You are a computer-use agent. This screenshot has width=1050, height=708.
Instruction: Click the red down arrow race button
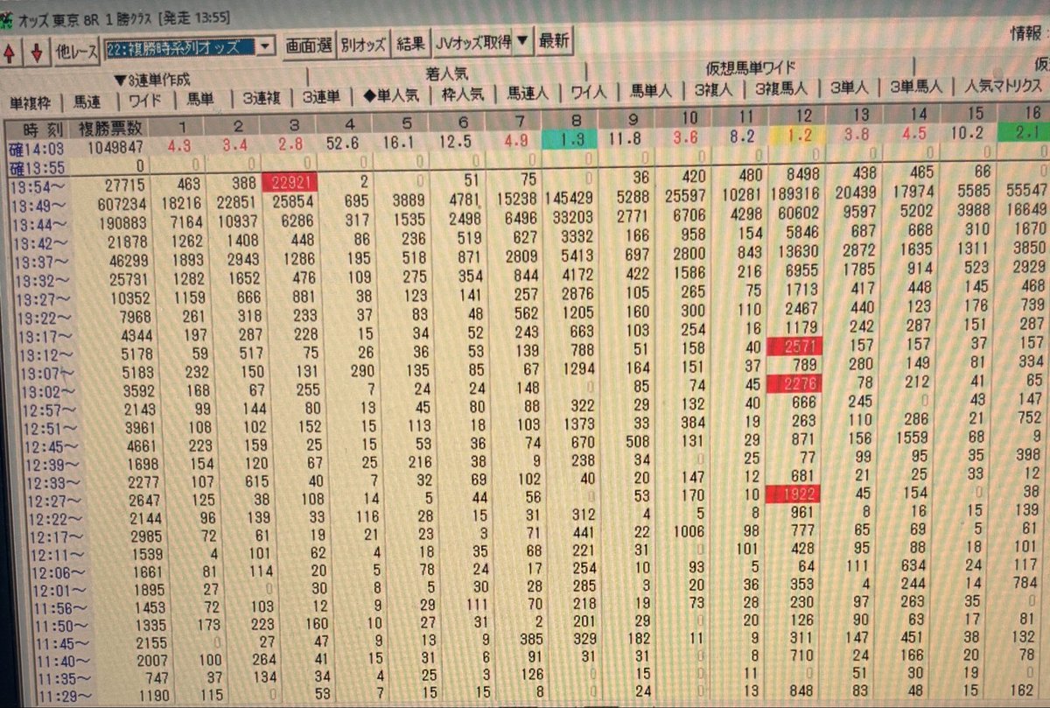(38, 53)
